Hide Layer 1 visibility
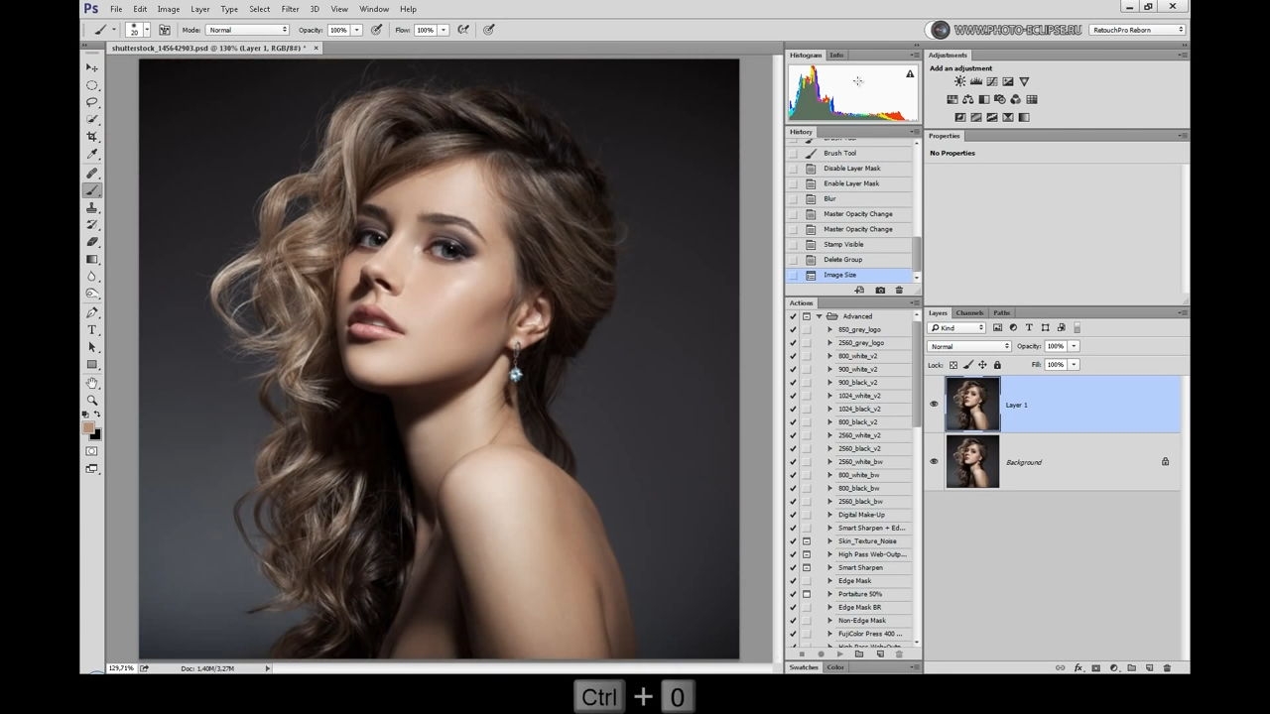Viewport: 1270px width, 714px height. (934, 405)
